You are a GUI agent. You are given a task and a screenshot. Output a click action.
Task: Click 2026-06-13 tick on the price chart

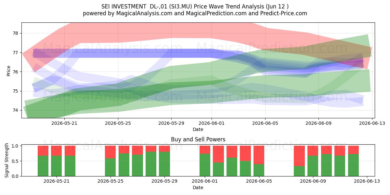point(372,123)
